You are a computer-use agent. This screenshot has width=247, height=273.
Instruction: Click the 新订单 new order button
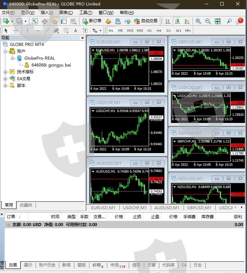(92, 21)
